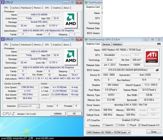Click the Die Size 246 mm² field
The width and height of the screenshot is (163, 140).
pos(137,60)
